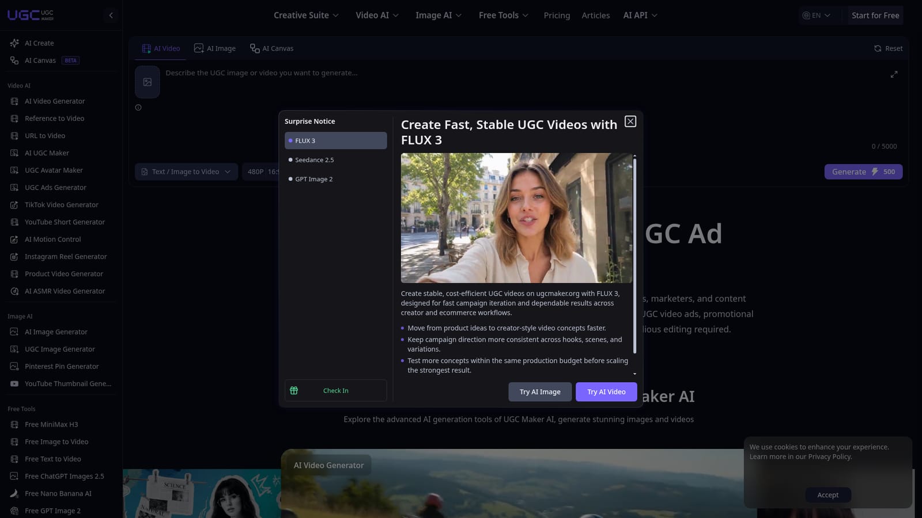The width and height of the screenshot is (922, 518).
Task: Click the Start for Free button
Action: coord(875,16)
